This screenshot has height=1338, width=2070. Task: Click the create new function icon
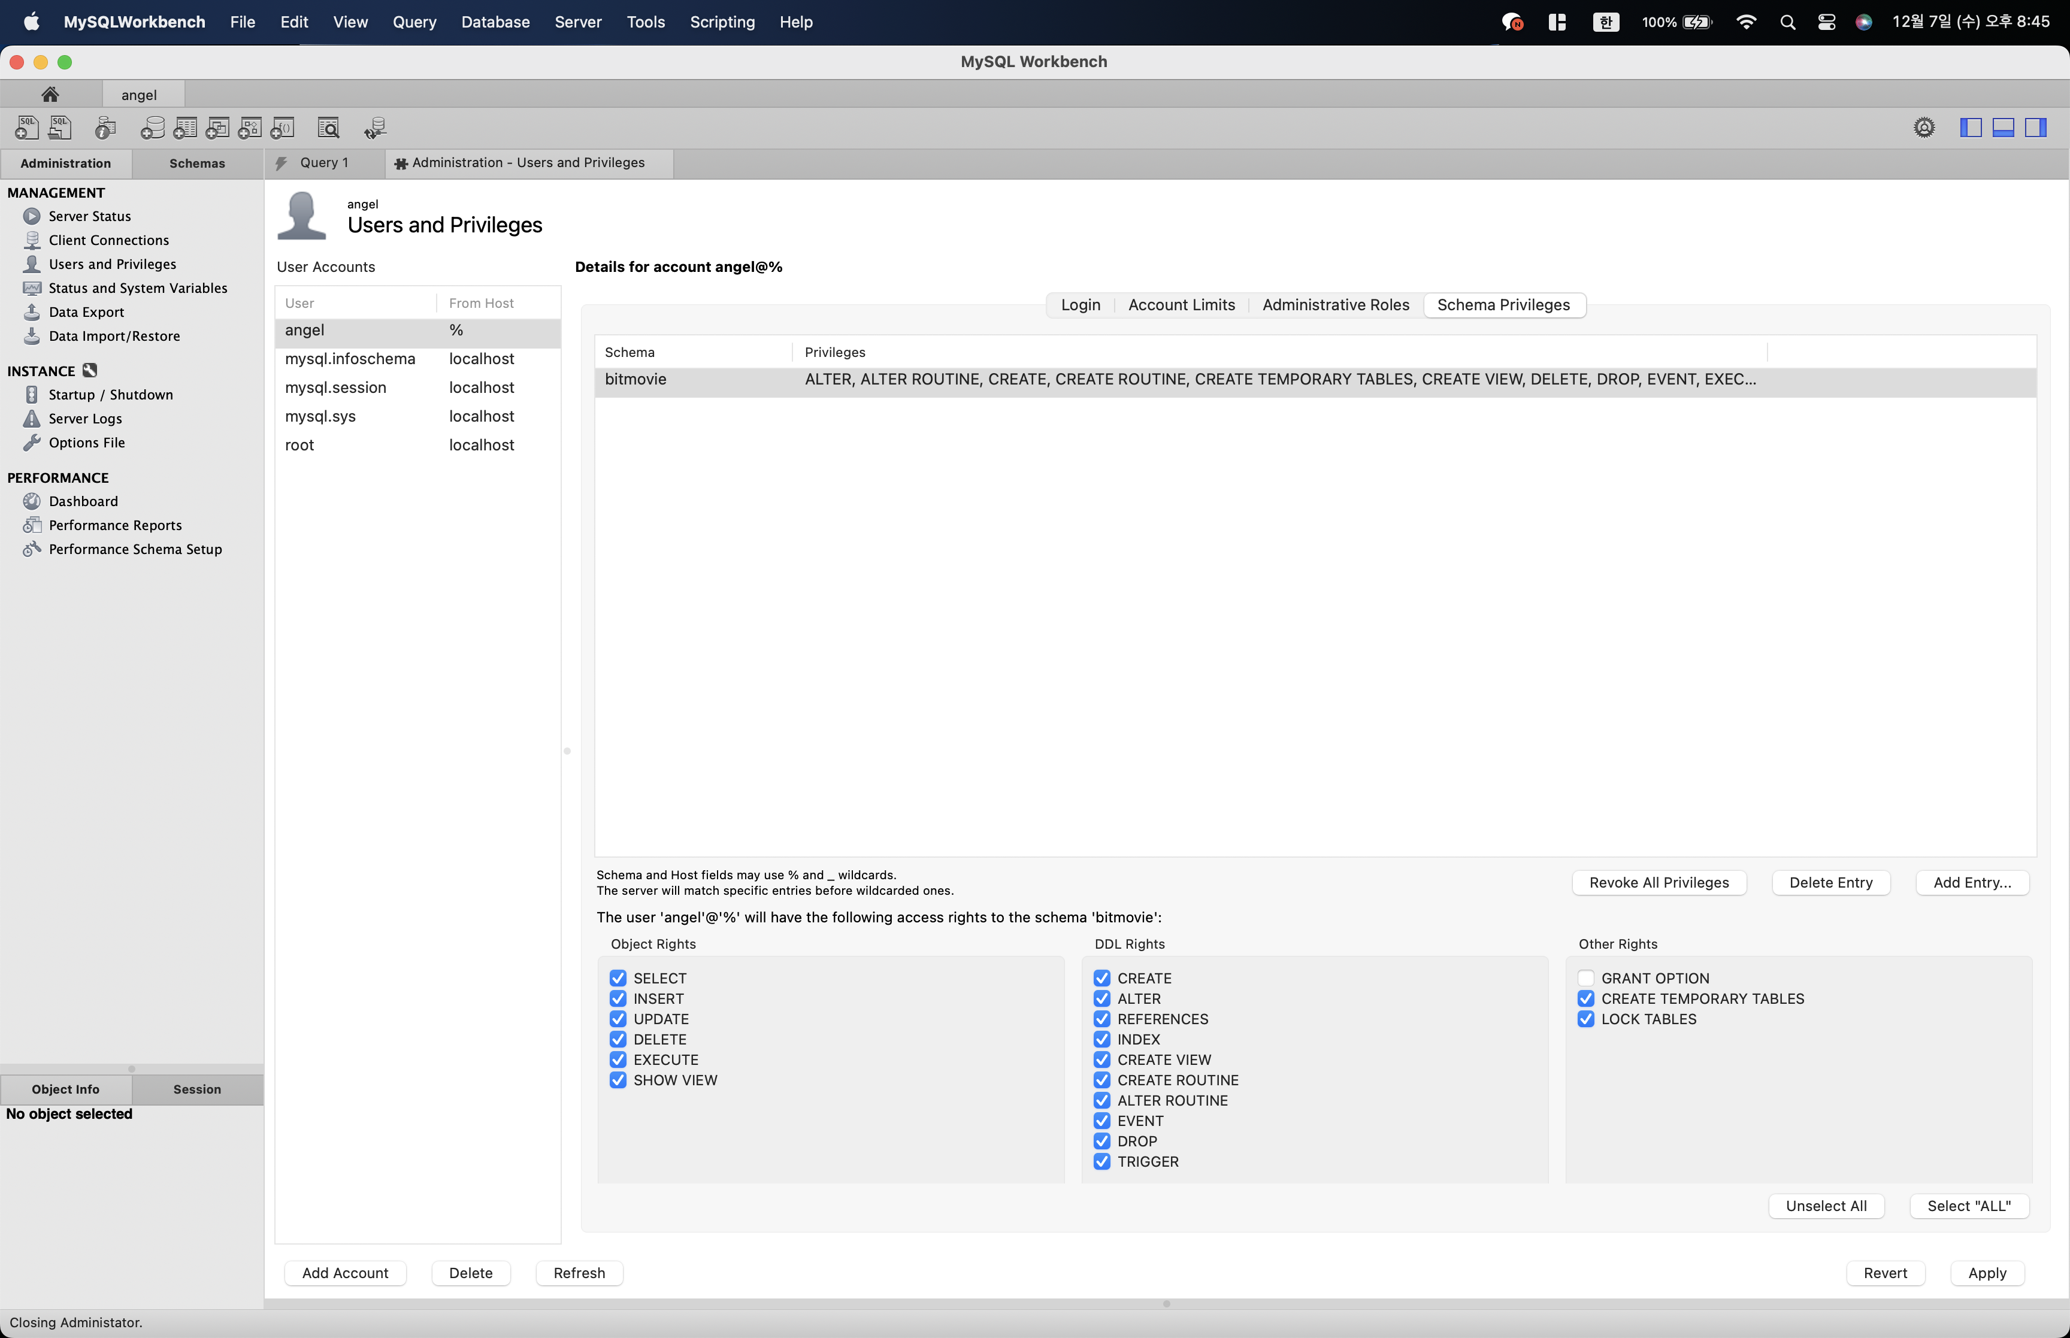click(x=282, y=128)
